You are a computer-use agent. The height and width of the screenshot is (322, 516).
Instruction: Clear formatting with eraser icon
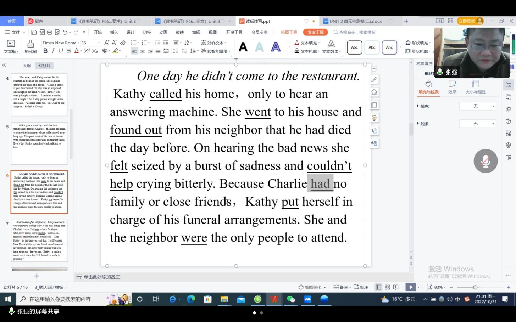point(123,43)
